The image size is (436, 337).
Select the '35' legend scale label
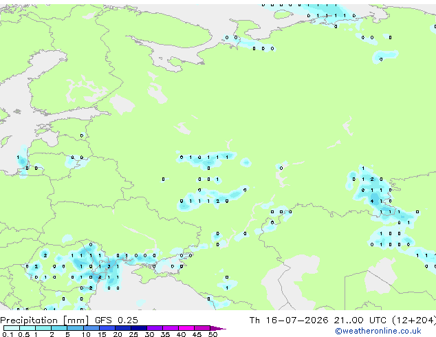pyautogui.click(x=165, y=334)
